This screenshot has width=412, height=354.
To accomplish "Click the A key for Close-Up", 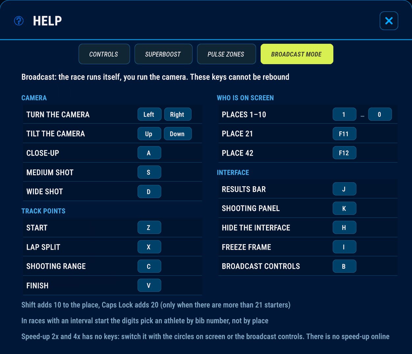I will coord(149,153).
